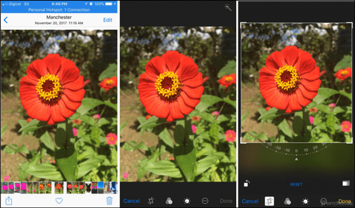Tap the Personal Hotspot: 1 Connection banner
Screen dimensions: 355x208
pos(59,10)
